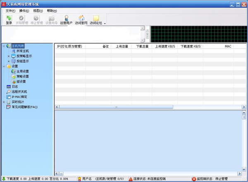This screenshot has height=182, width=248.
Task: Sort by 下载速度 KB/S column header
Action: coord(190,46)
